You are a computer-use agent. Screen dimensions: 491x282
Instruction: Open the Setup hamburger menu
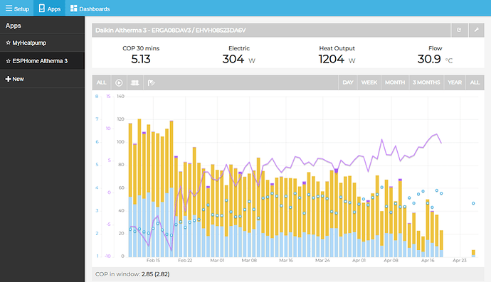(17, 9)
